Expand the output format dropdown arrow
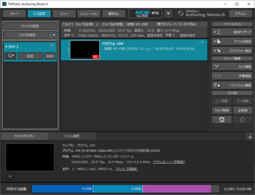Viewport: 255px width, 195px height. (168, 14)
